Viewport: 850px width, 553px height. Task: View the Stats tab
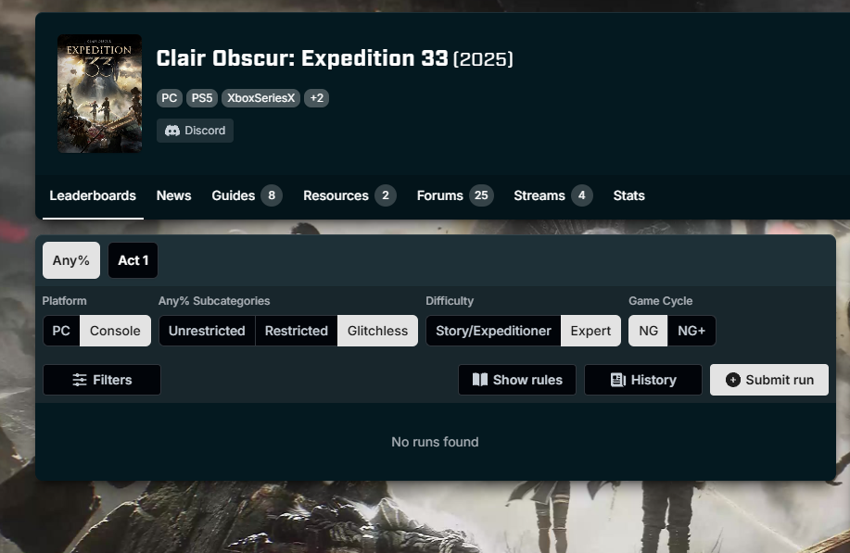pyautogui.click(x=628, y=195)
